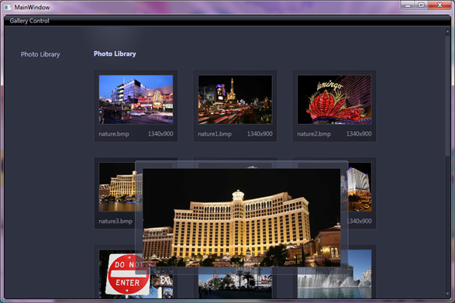Click the 1340x900 size under nature2.bmp
The width and height of the screenshot is (455, 303).
coord(359,134)
